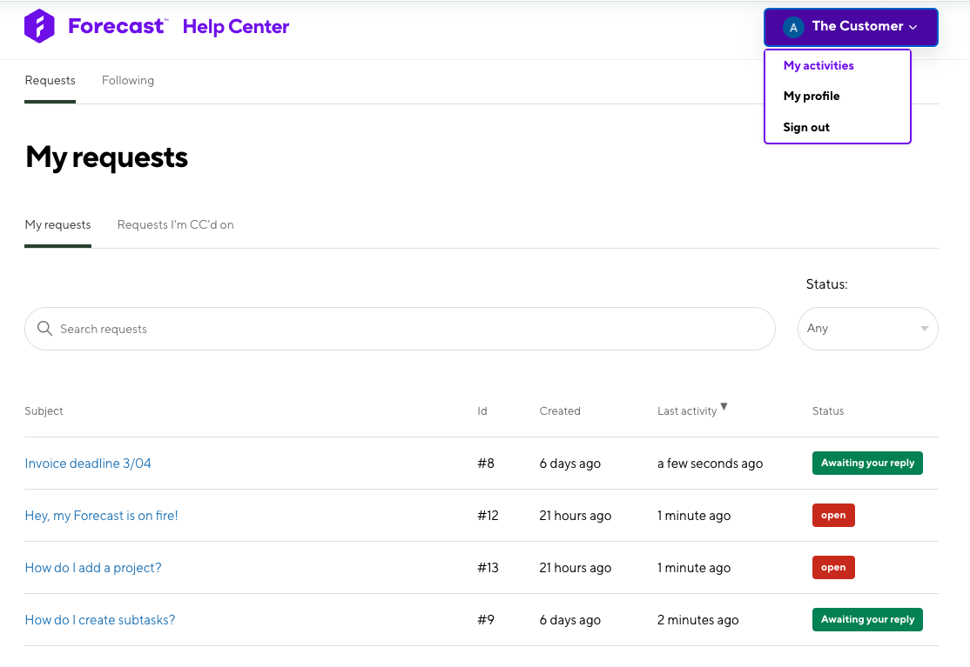Select My profile from the user menu
The image size is (970, 667).
(x=811, y=96)
